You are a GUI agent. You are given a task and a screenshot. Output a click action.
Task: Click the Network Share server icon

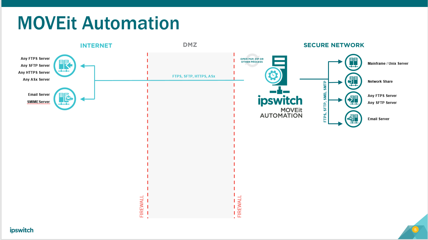(353, 81)
